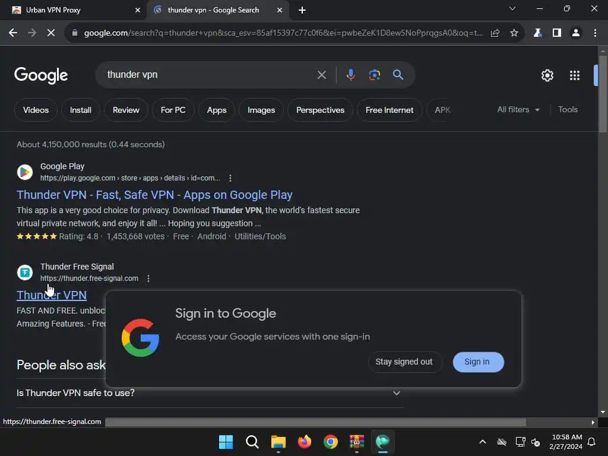Select the For PC filter chip

pyautogui.click(x=173, y=110)
